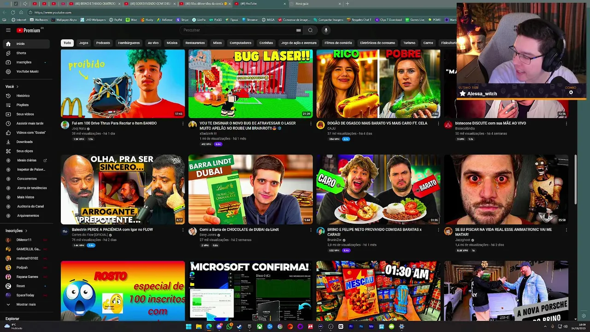
Task: Open options menu for the BUG laser video
Action: [311, 124]
